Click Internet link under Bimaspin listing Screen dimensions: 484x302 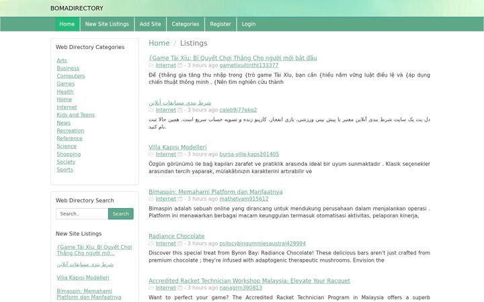[166, 199]
